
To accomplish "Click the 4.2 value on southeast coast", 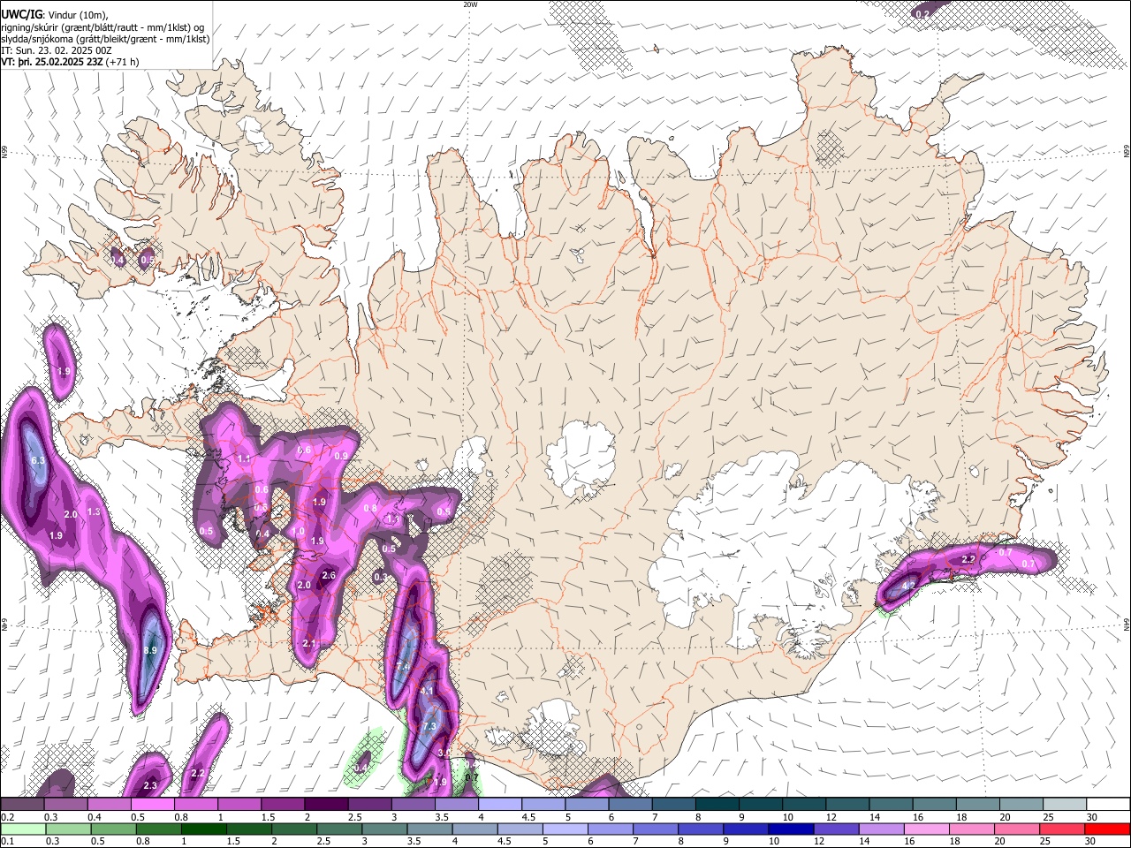I will (x=908, y=586).
